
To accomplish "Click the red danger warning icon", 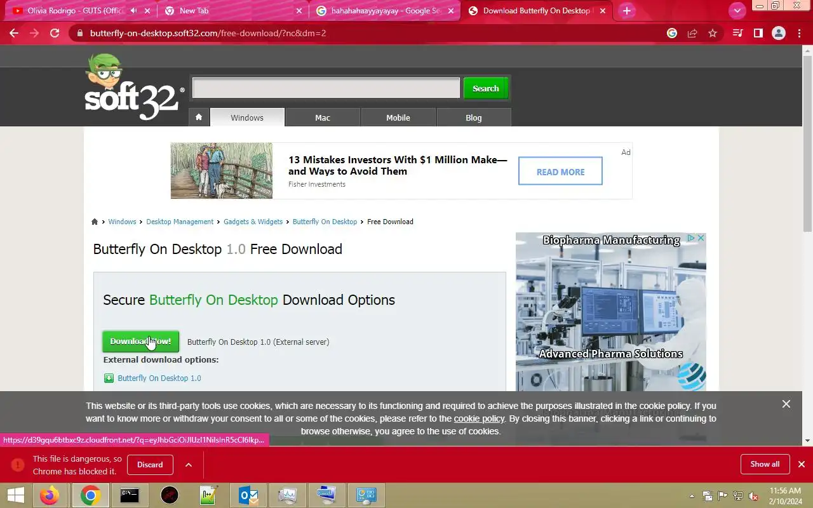I will [x=18, y=465].
